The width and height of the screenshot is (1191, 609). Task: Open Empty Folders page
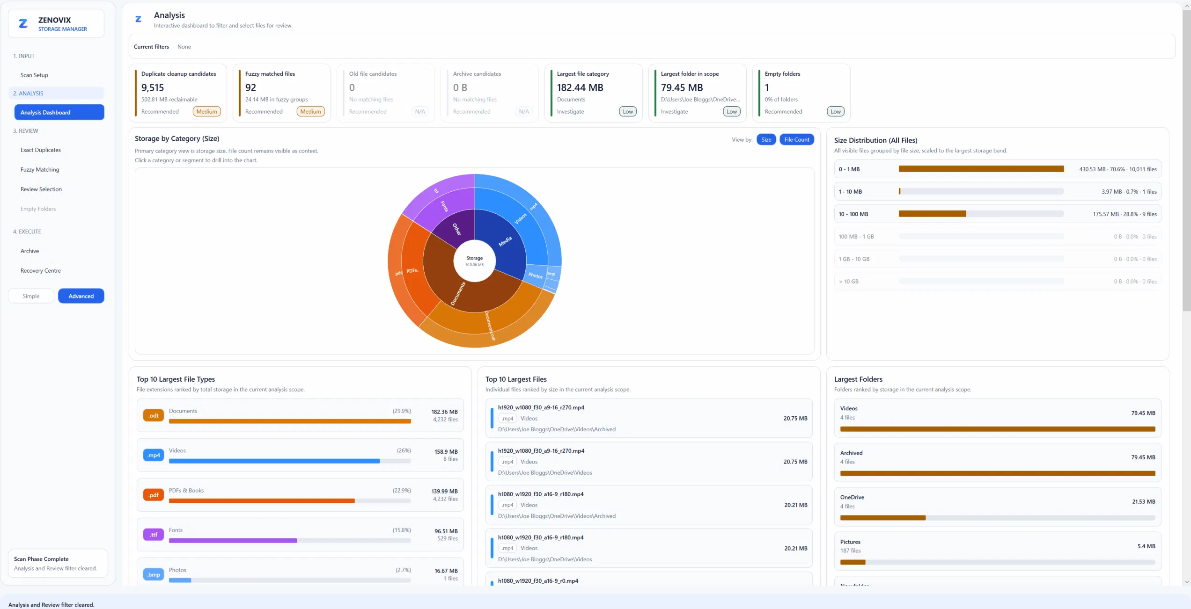click(38, 209)
